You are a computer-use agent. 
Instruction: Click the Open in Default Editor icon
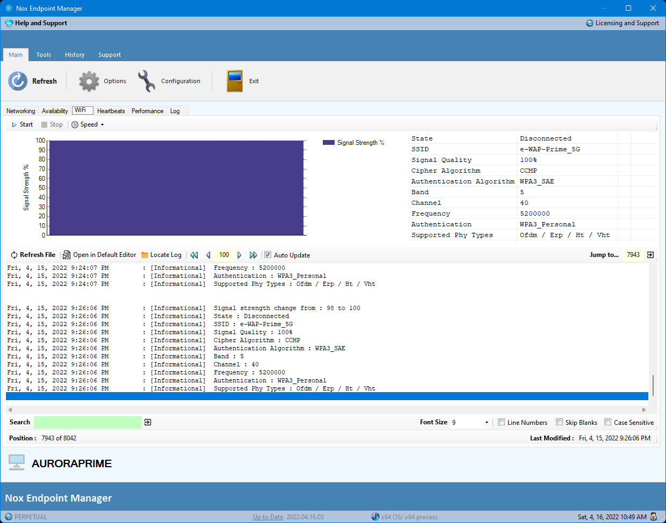click(x=67, y=255)
